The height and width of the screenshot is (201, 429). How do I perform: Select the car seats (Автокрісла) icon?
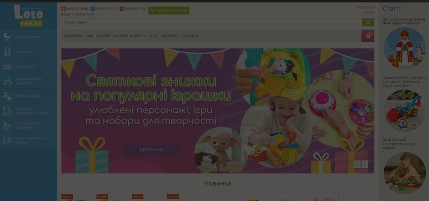tap(7, 52)
